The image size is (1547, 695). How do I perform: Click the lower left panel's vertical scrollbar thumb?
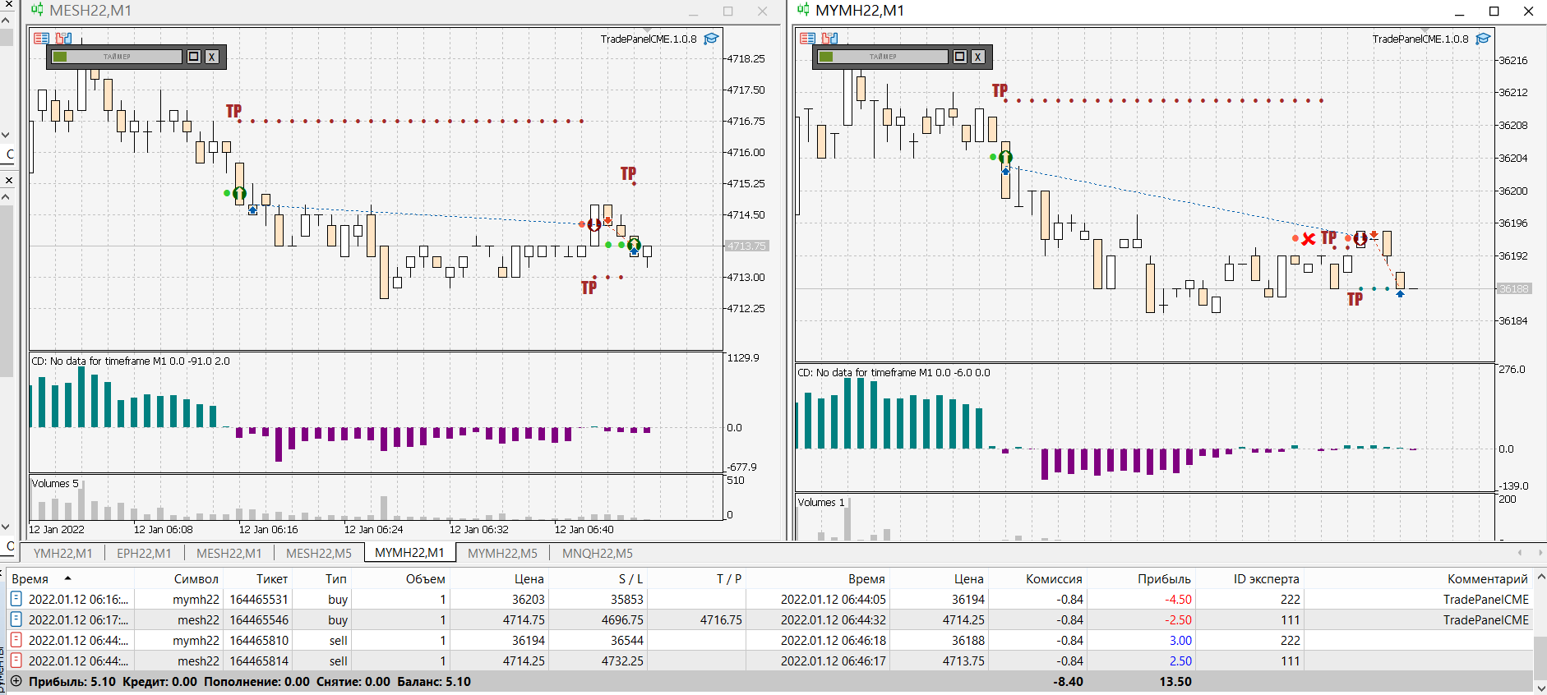7,292
